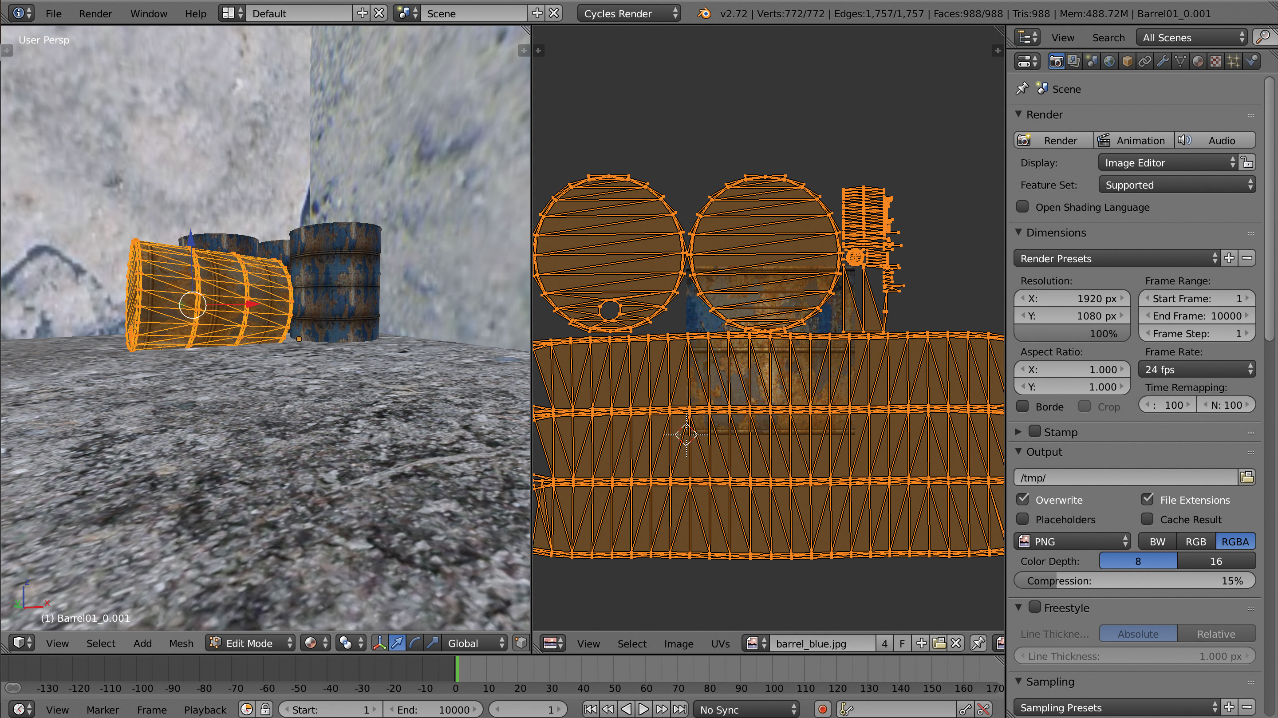Image resolution: width=1278 pixels, height=718 pixels.
Task: Adjust the Compression 15% slider
Action: pos(1135,580)
